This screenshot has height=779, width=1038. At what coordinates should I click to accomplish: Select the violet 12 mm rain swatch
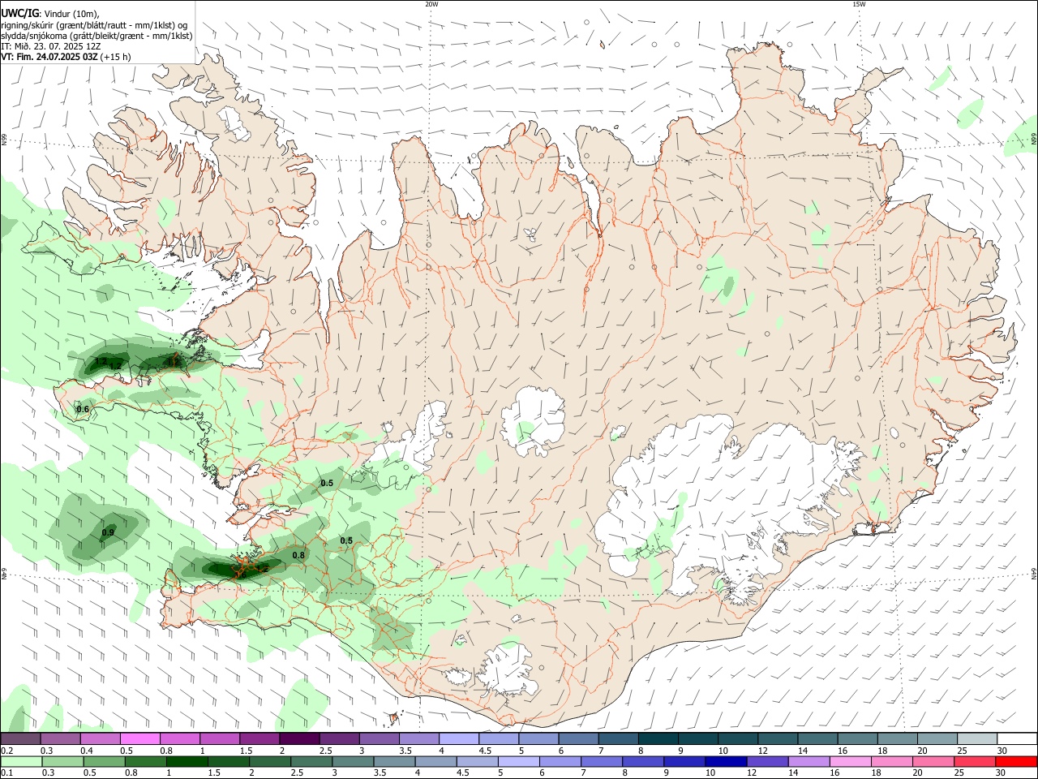(767, 761)
